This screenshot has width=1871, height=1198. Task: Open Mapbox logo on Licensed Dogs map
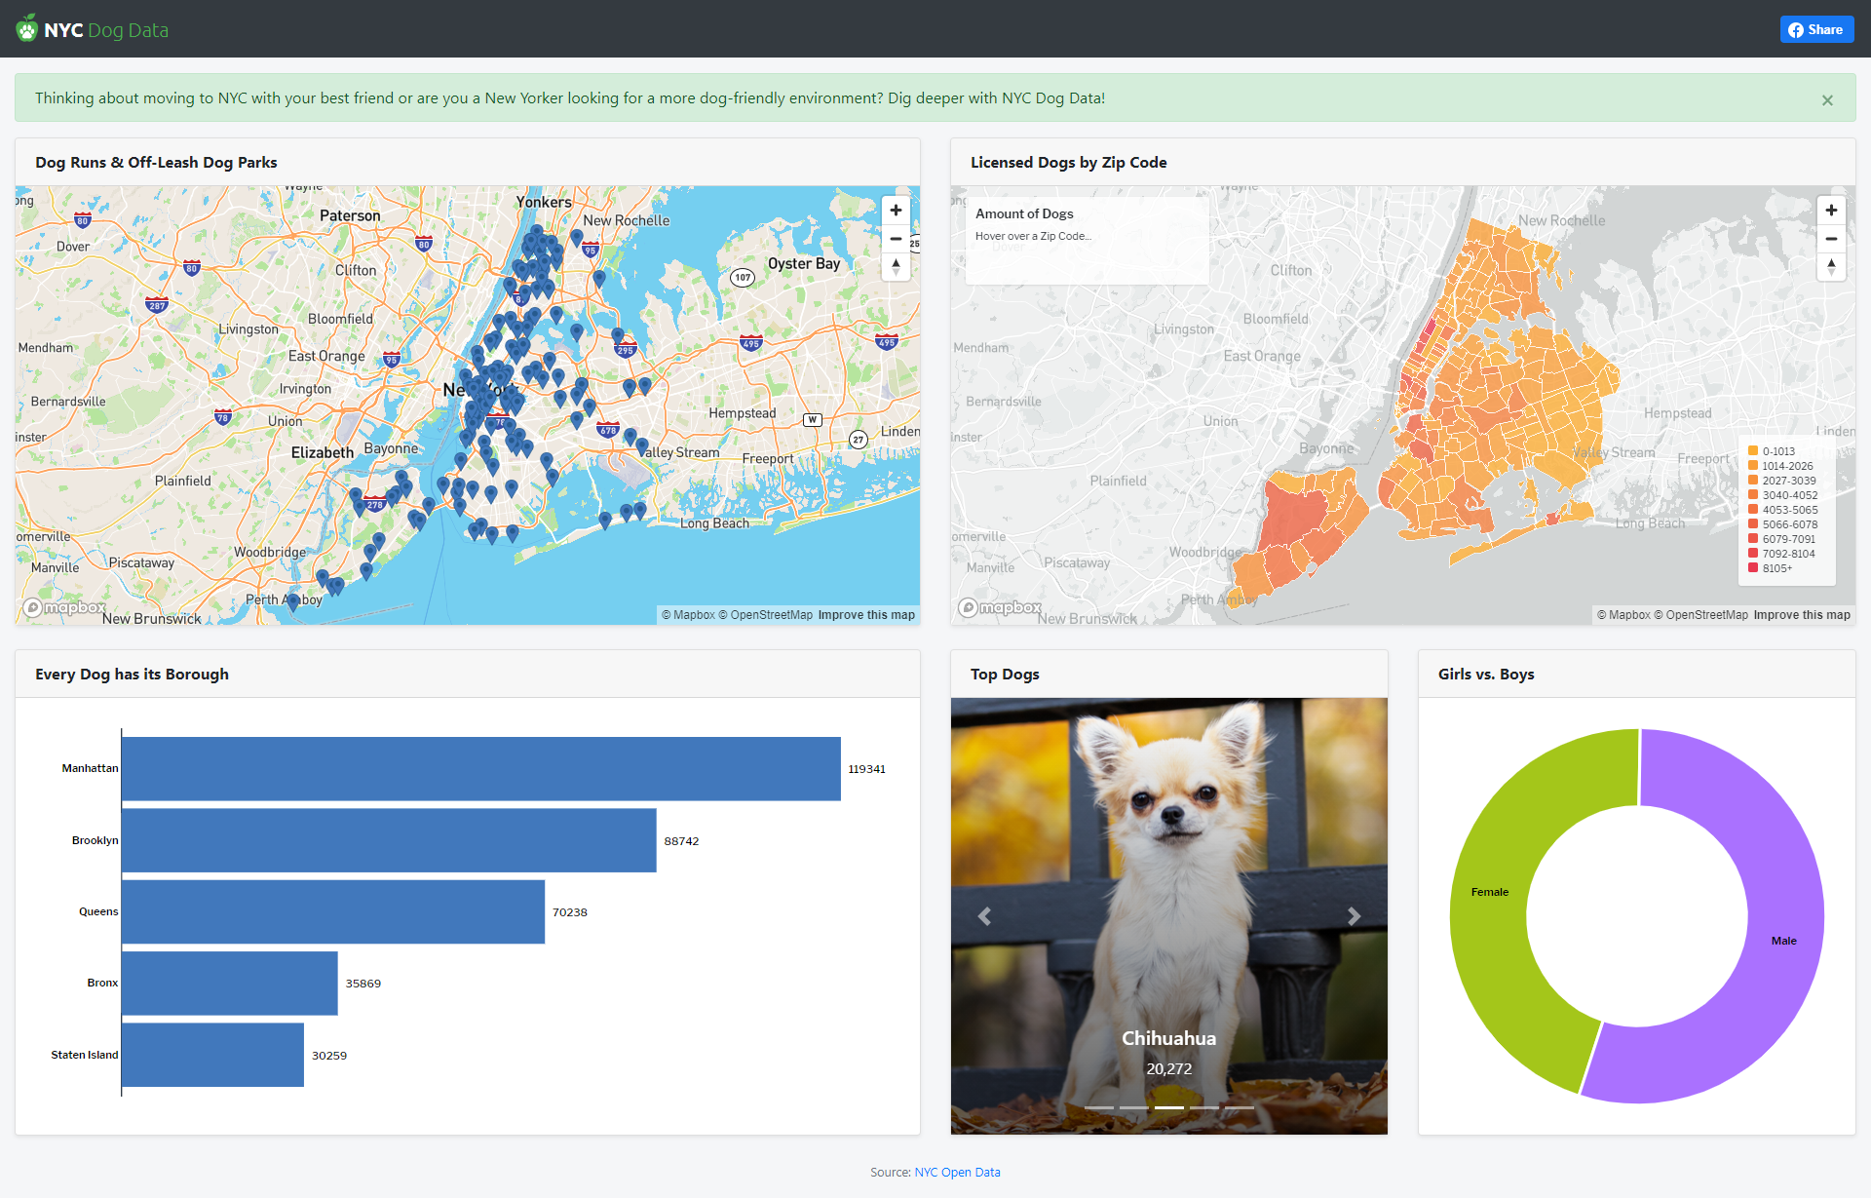click(1001, 607)
